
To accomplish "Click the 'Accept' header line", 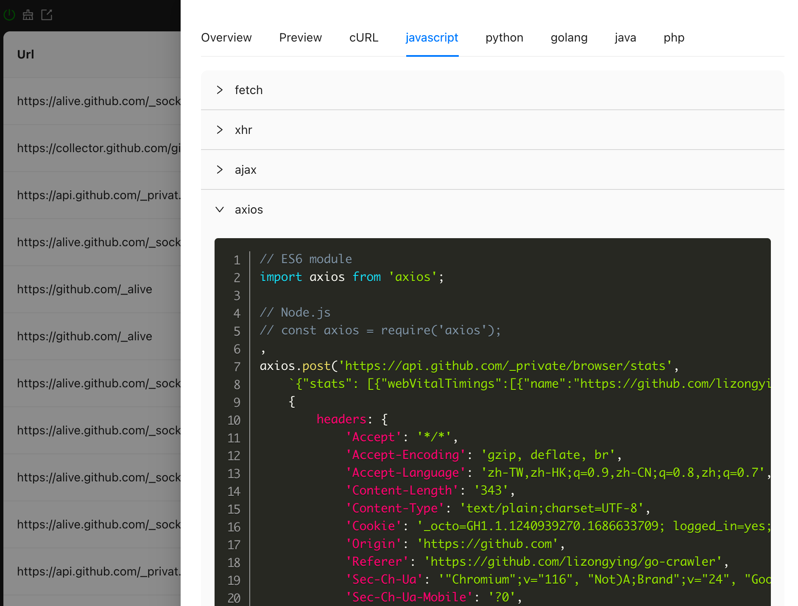I will pos(402,437).
